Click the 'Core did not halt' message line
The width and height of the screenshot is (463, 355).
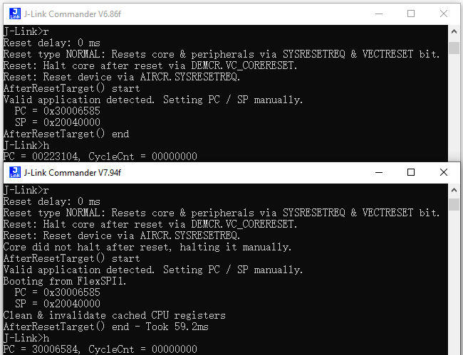click(147, 247)
